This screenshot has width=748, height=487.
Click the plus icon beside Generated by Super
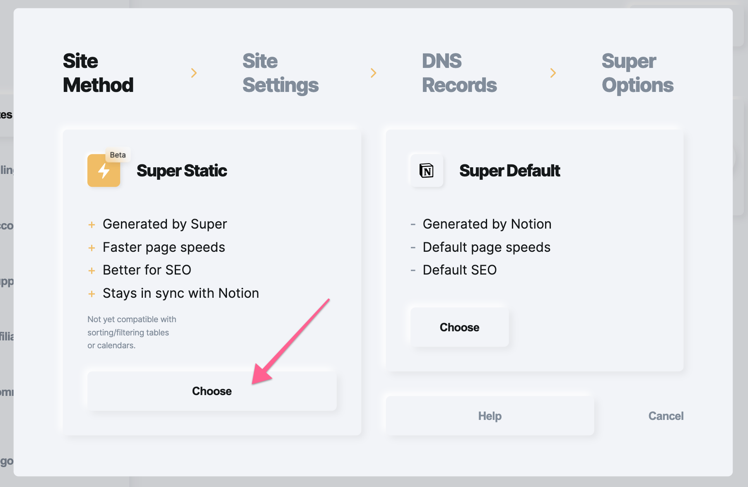click(x=92, y=225)
